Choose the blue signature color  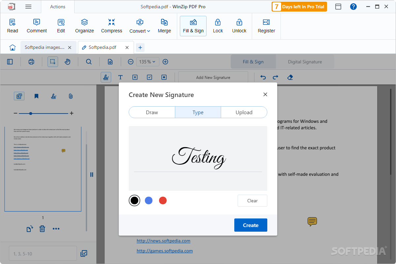coord(148,200)
